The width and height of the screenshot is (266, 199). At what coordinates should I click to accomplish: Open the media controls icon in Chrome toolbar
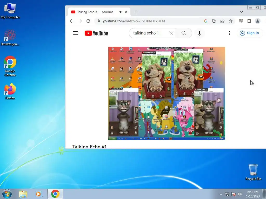241,21
